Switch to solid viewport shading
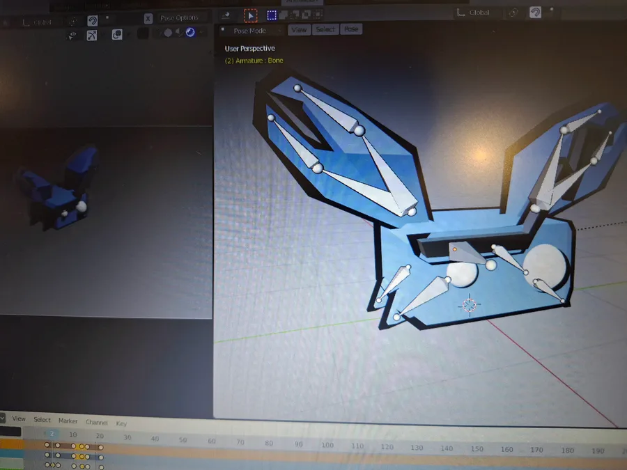This screenshot has height=470, width=627. tap(168, 33)
